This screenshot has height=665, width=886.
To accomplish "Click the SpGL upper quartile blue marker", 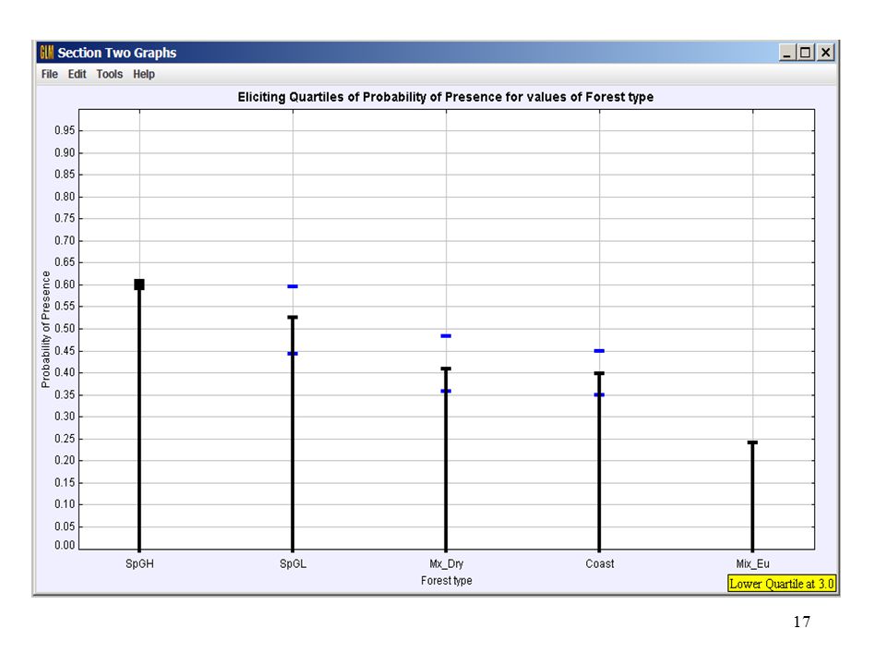I will pyautogui.click(x=293, y=286).
